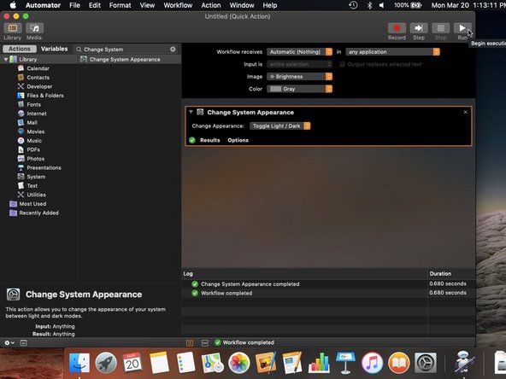Open the File menu
The width and height of the screenshot is (506, 379).
[74, 5]
